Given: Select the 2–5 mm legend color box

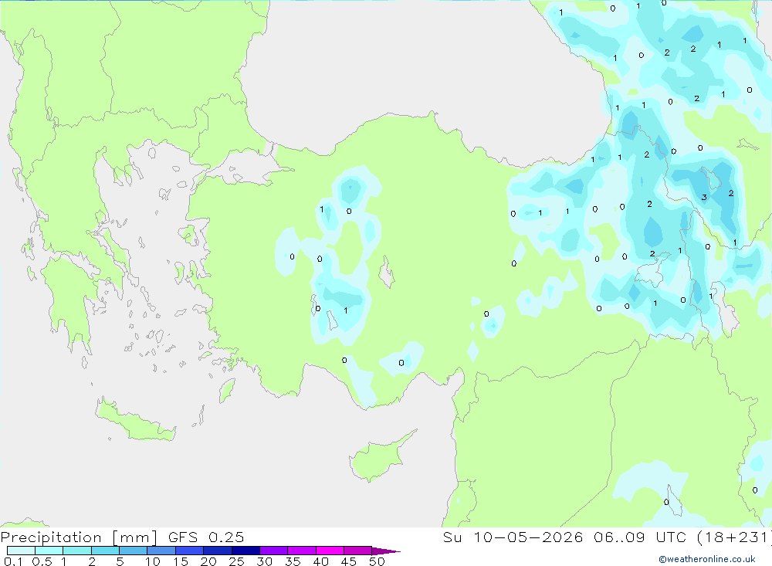Looking at the screenshot, I should (x=105, y=551).
